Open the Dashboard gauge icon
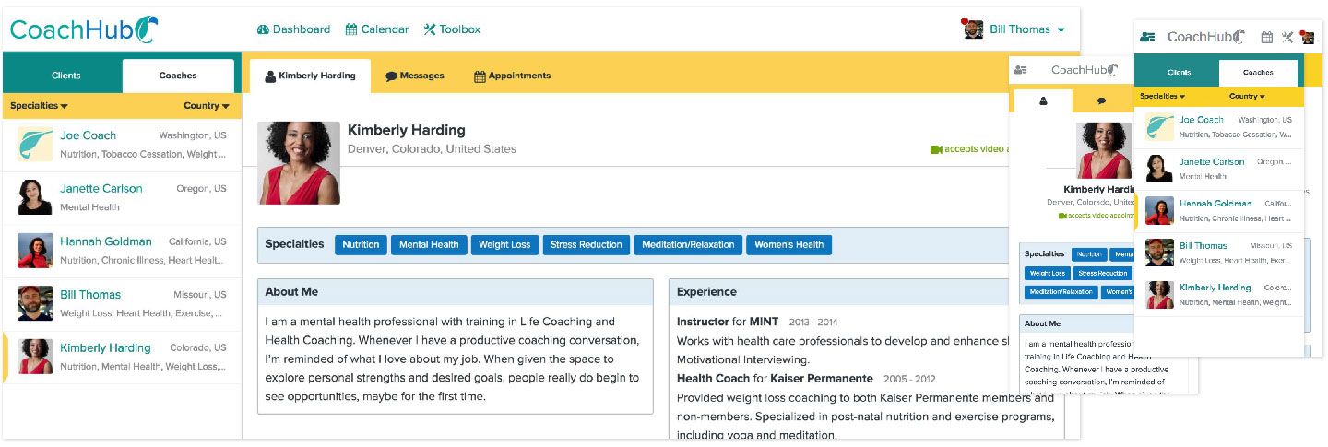 [263, 29]
